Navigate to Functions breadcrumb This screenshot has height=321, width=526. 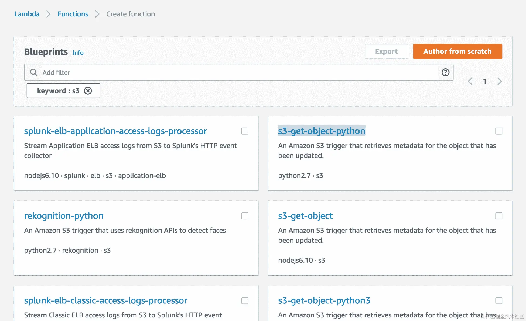[x=73, y=14]
